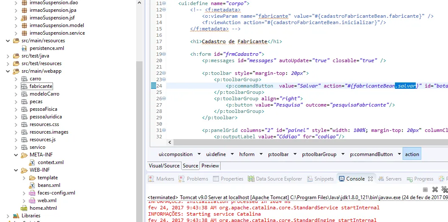
Task: Click the src/test/java source folder icon
Action: 16,56
